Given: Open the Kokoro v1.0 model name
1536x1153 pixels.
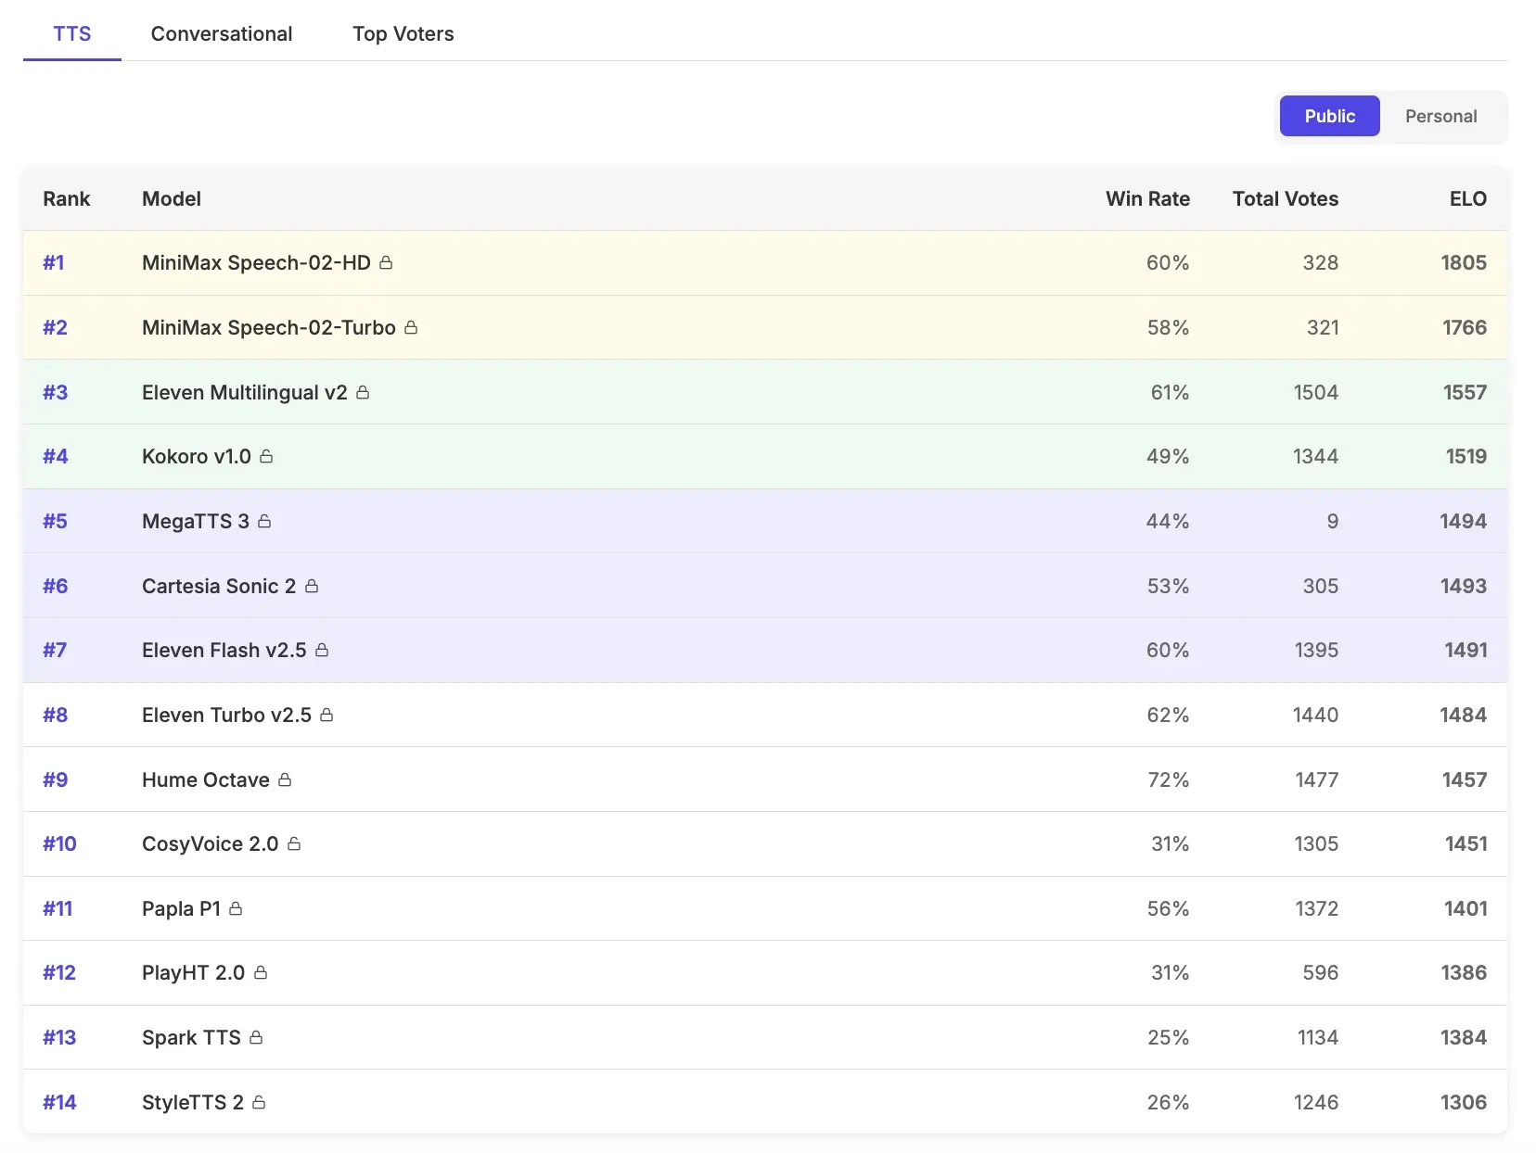Looking at the screenshot, I should [197, 457].
